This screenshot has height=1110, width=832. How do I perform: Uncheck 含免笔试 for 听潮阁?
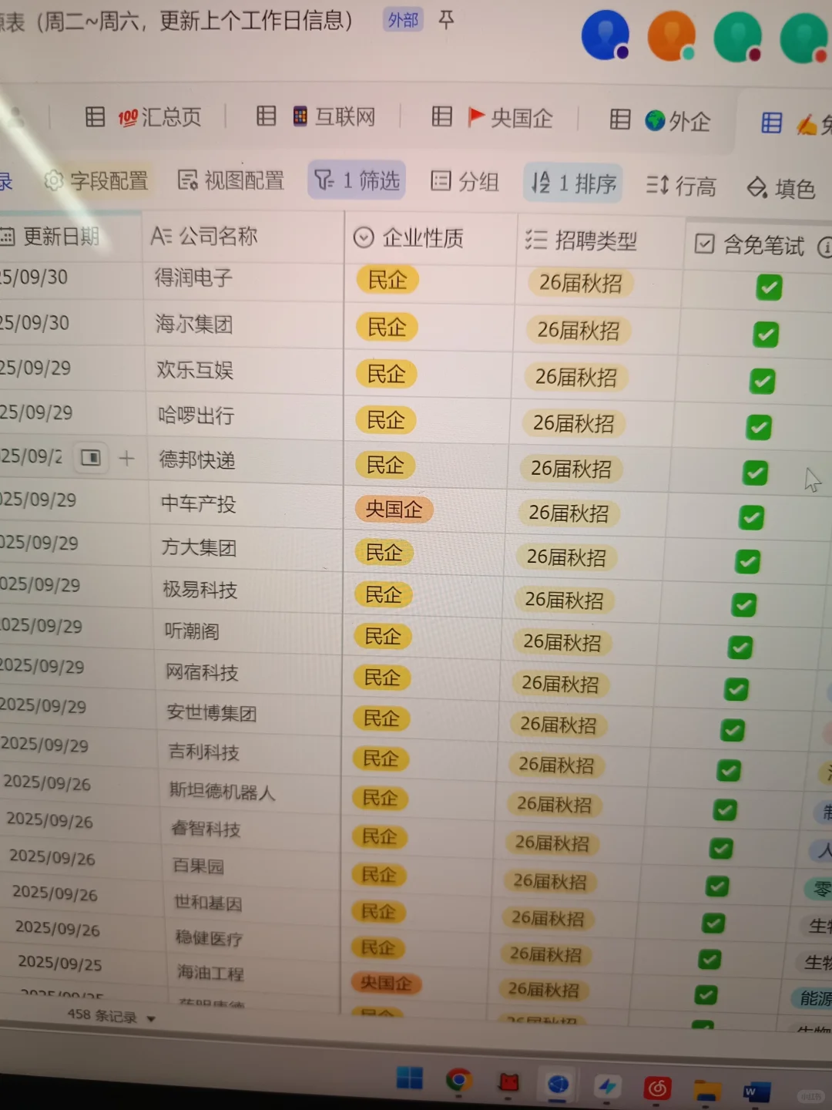tap(740, 647)
